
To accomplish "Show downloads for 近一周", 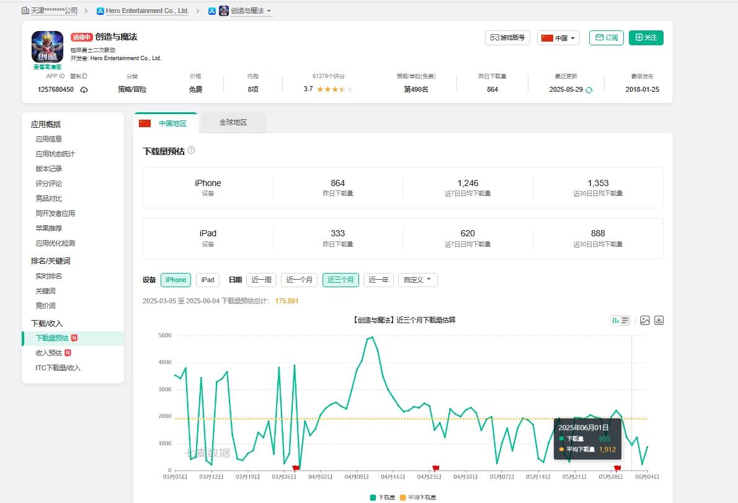I will [x=261, y=280].
